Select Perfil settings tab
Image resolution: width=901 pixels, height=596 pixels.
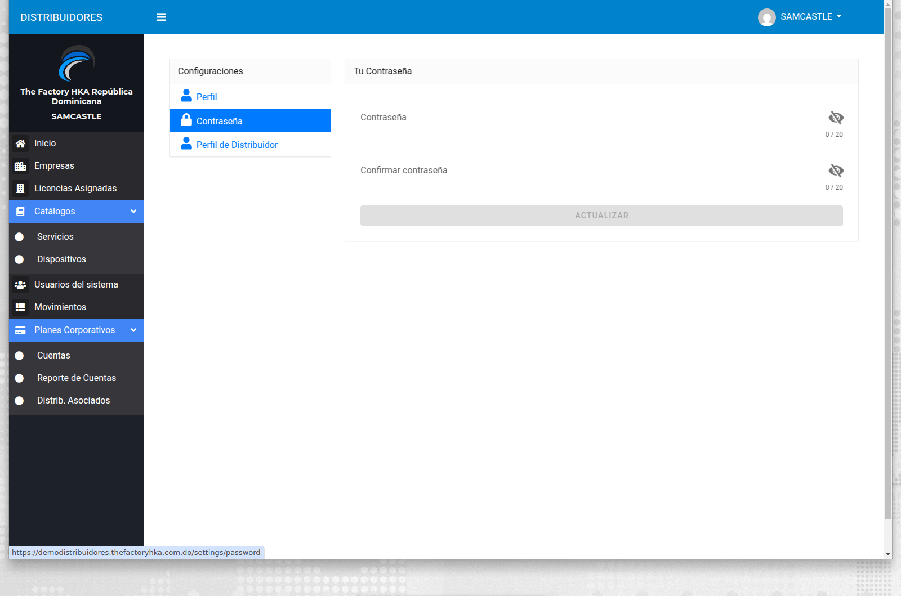(x=250, y=97)
